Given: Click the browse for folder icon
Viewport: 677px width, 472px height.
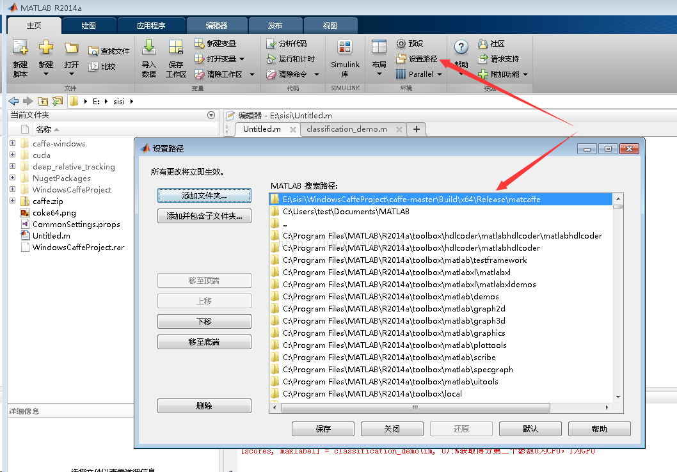Looking at the screenshot, I should pyautogui.click(x=58, y=102).
